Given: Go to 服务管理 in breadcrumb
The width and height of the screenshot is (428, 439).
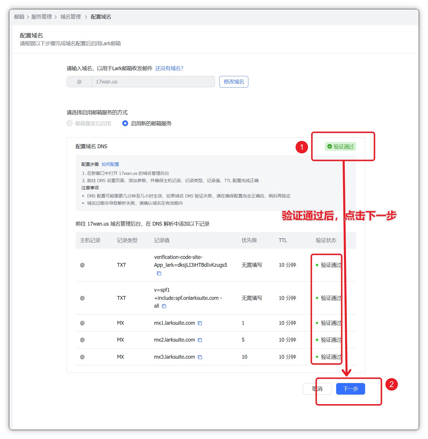Looking at the screenshot, I should point(41,17).
